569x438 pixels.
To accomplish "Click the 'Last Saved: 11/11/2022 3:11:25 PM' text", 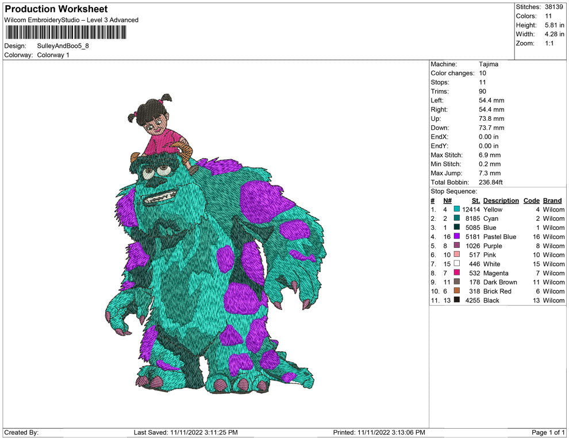I will point(186,432).
